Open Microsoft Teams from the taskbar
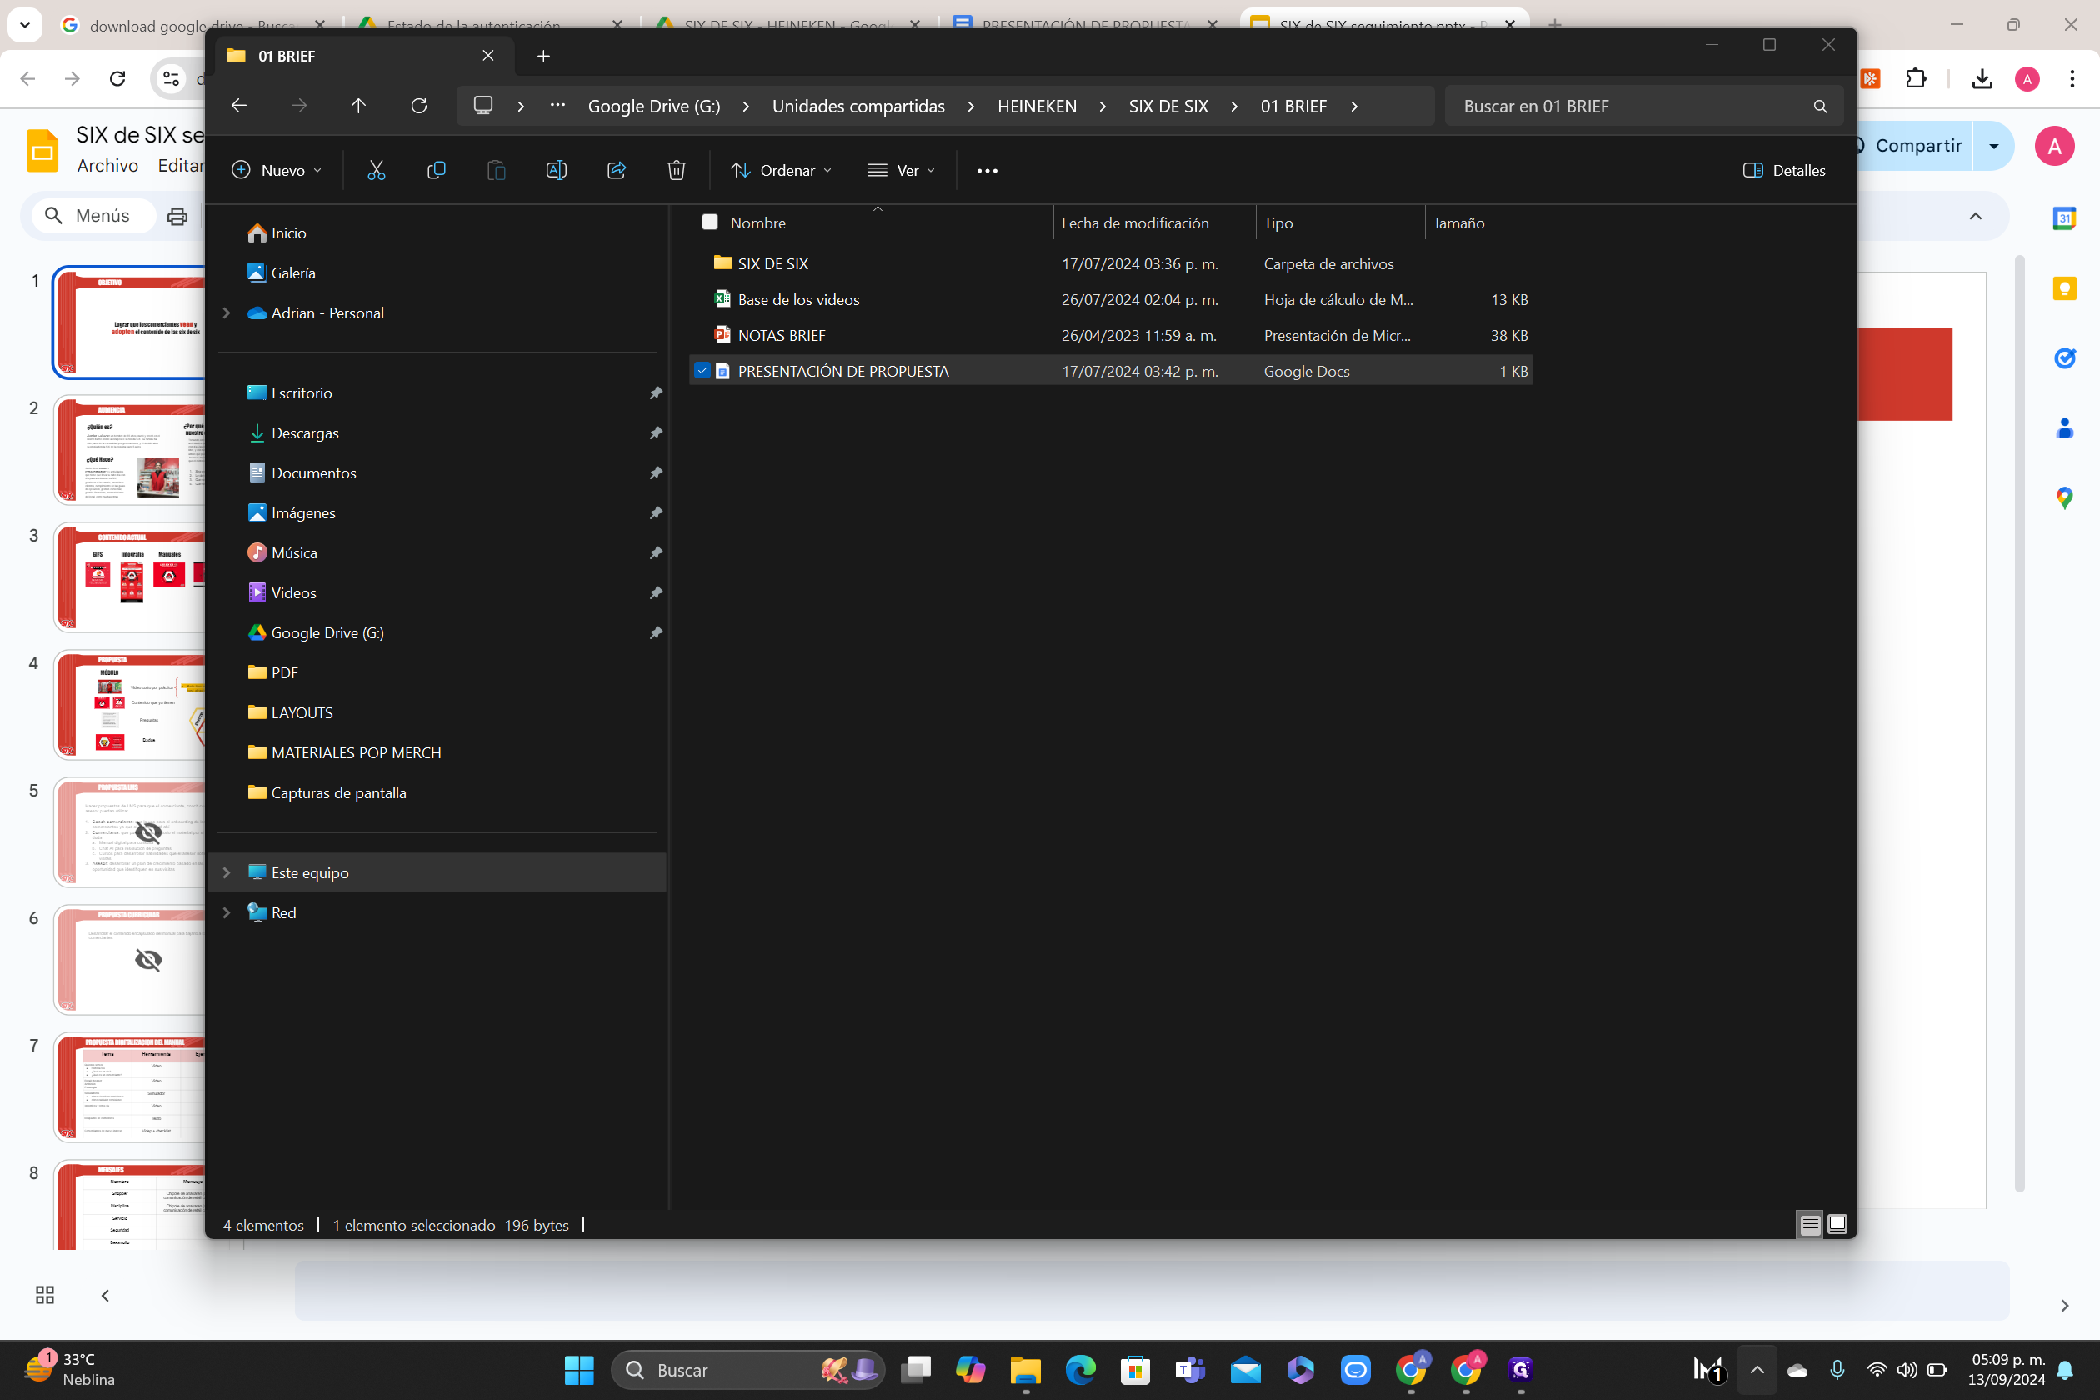Viewport: 2100px width, 1400px height. (1190, 1370)
